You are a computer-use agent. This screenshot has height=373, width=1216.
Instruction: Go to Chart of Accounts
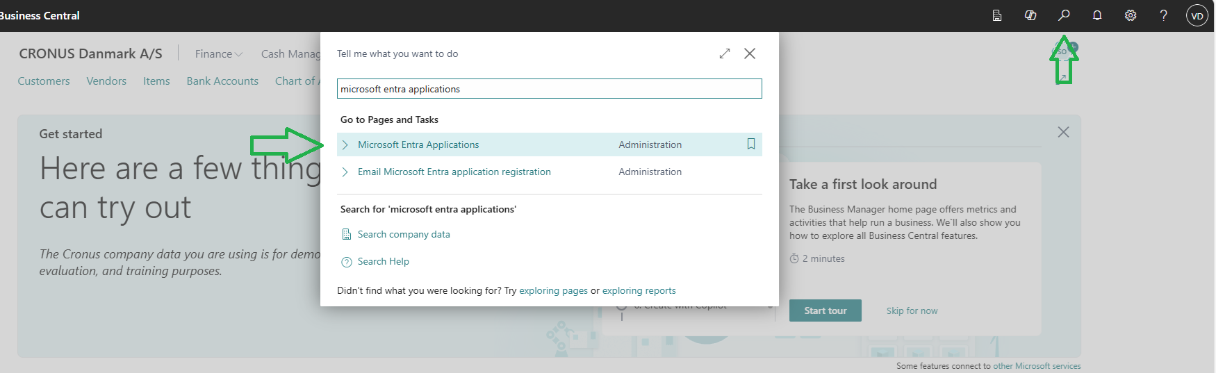pos(297,81)
